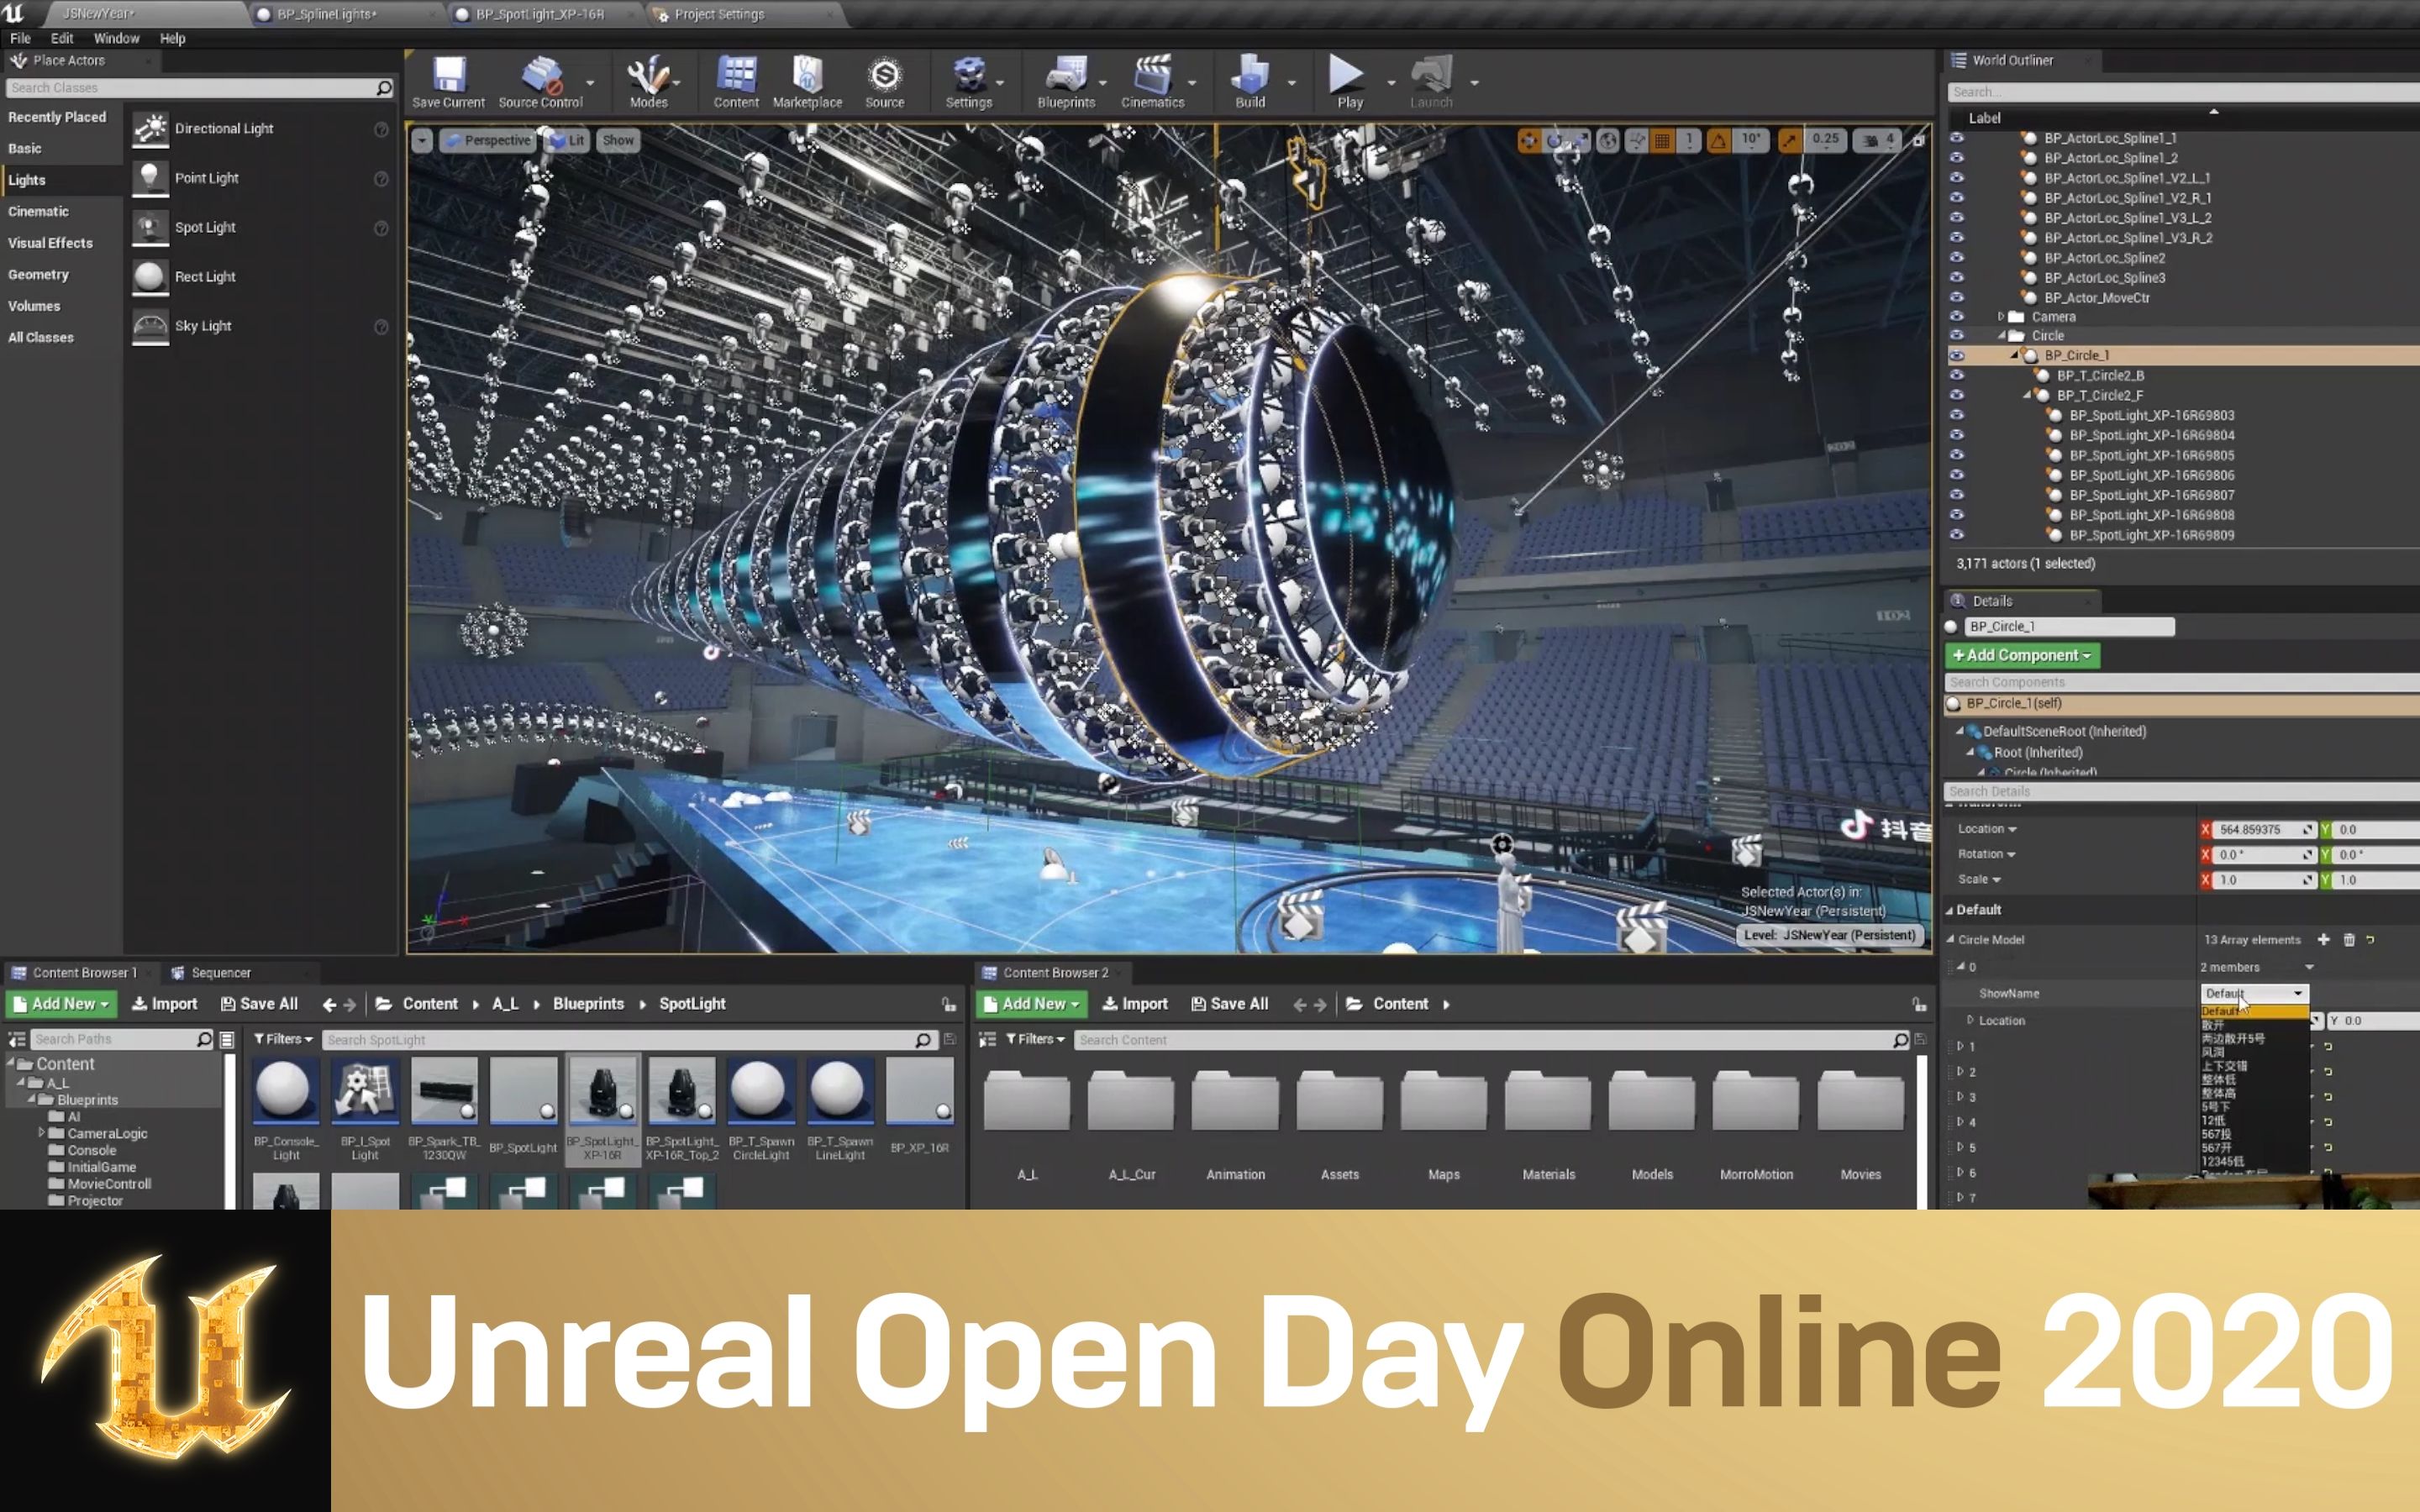The height and width of the screenshot is (1512, 2420).
Task: Select the scale gizmo tool in viewport
Action: point(1578,141)
